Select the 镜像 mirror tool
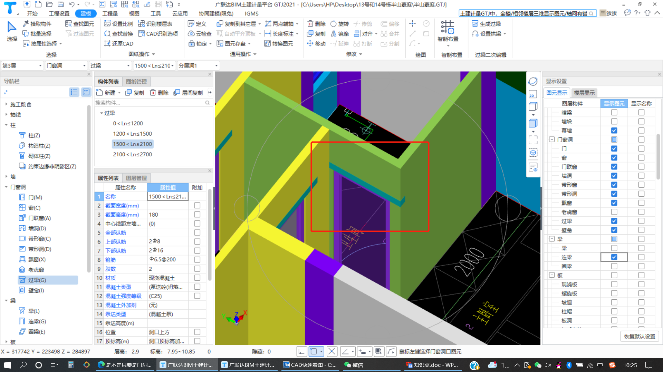The height and width of the screenshot is (372, 663). (340, 34)
